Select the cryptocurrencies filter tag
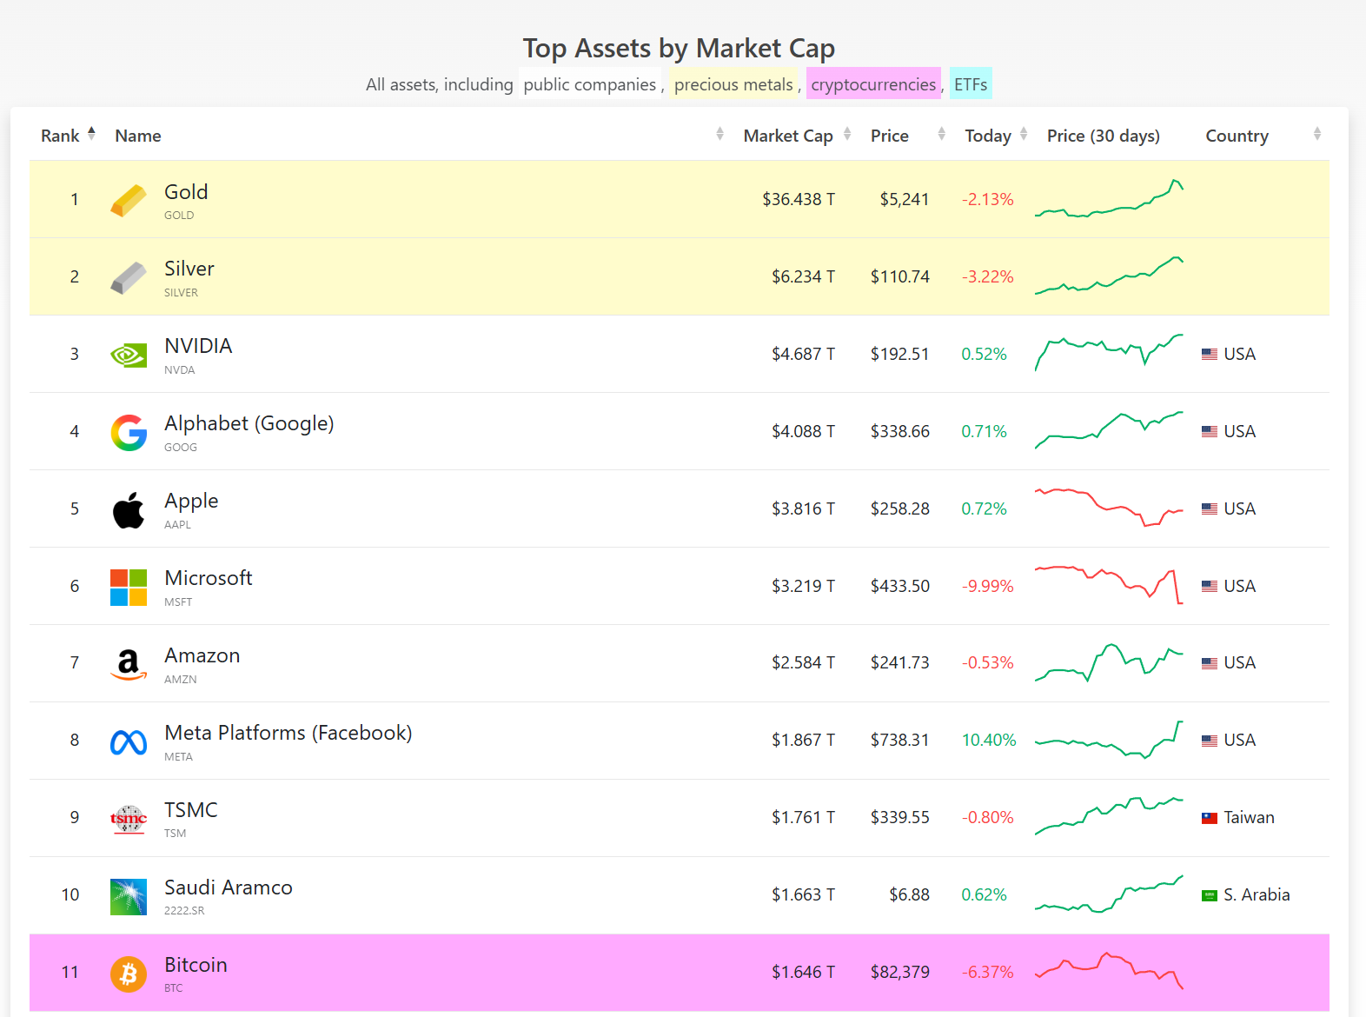This screenshot has width=1366, height=1017. click(x=873, y=84)
